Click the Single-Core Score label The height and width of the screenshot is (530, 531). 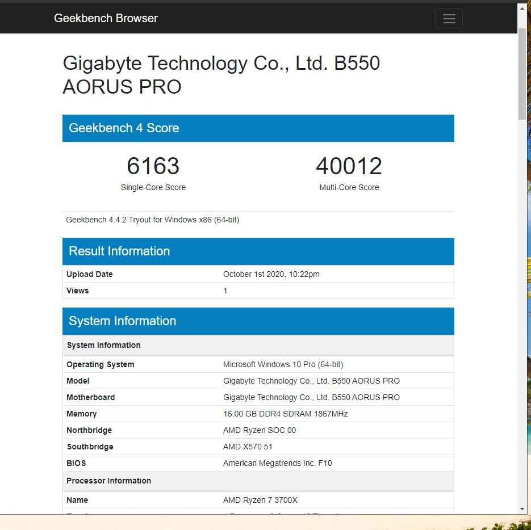pyautogui.click(x=153, y=187)
